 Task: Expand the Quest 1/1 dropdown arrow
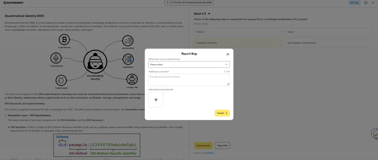209,14
